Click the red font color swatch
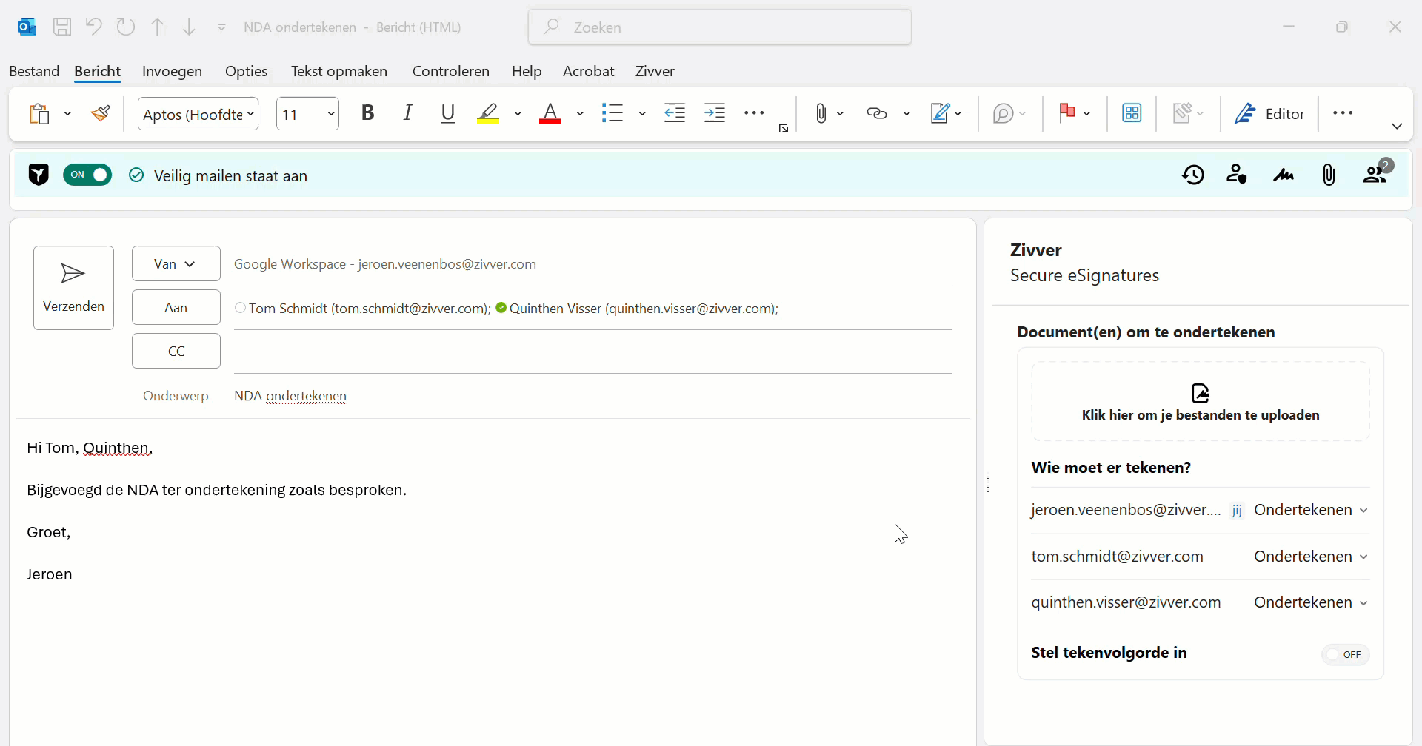Viewport: 1422px width, 746px height. tap(550, 114)
